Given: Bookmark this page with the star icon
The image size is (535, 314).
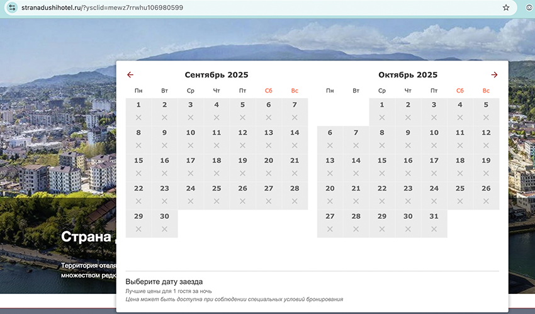Looking at the screenshot, I should 506,8.
